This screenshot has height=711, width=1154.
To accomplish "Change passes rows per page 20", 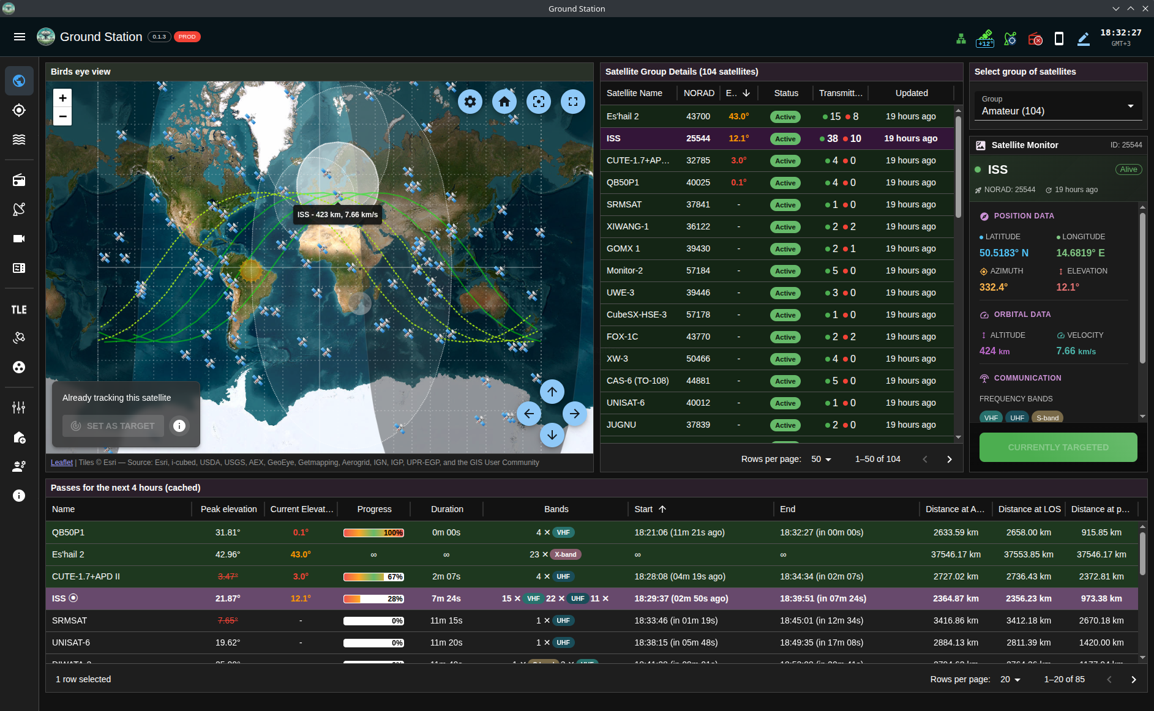I will (1010, 679).
